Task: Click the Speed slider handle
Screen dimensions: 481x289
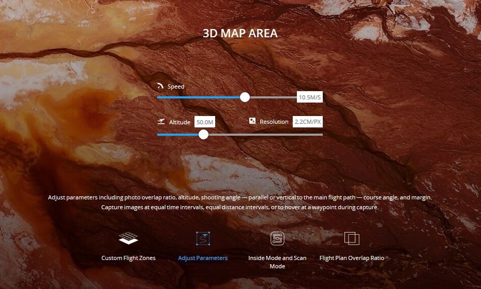Action: click(x=245, y=97)
